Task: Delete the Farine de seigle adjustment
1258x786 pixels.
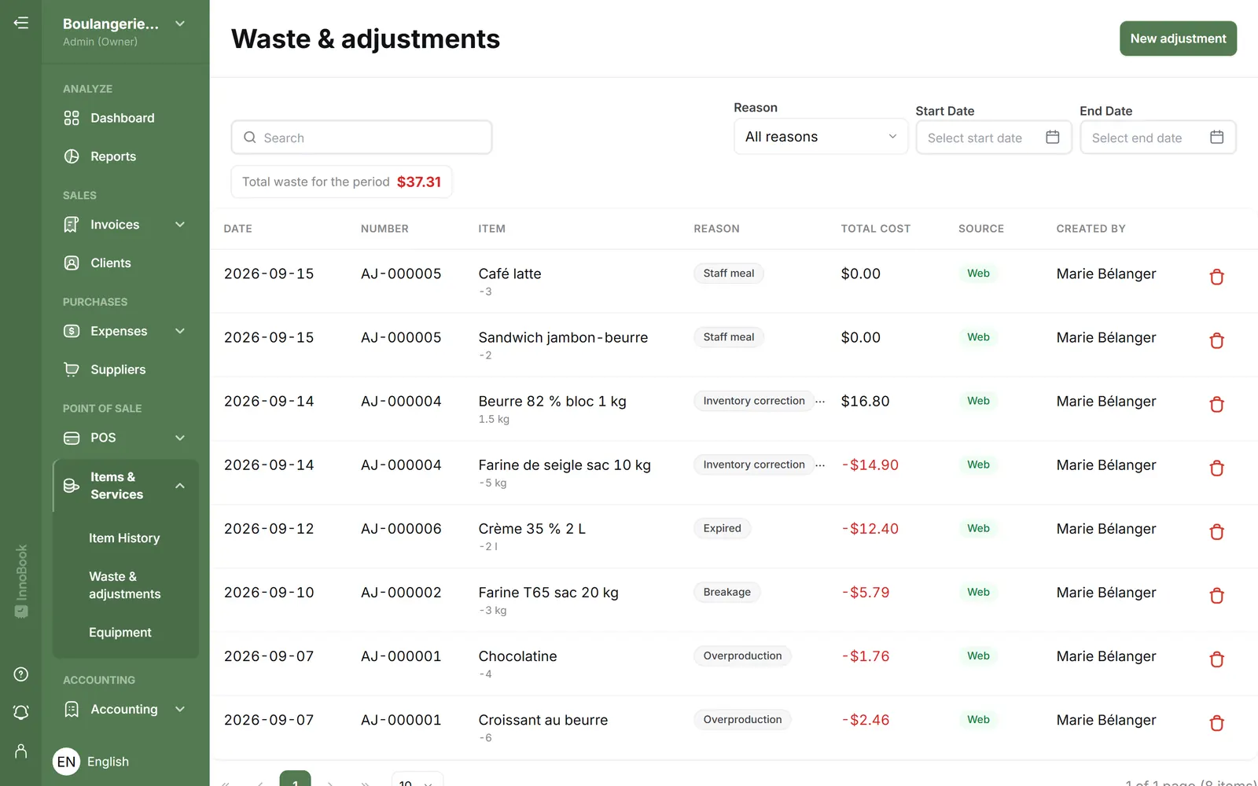Action: point(1216,468)
